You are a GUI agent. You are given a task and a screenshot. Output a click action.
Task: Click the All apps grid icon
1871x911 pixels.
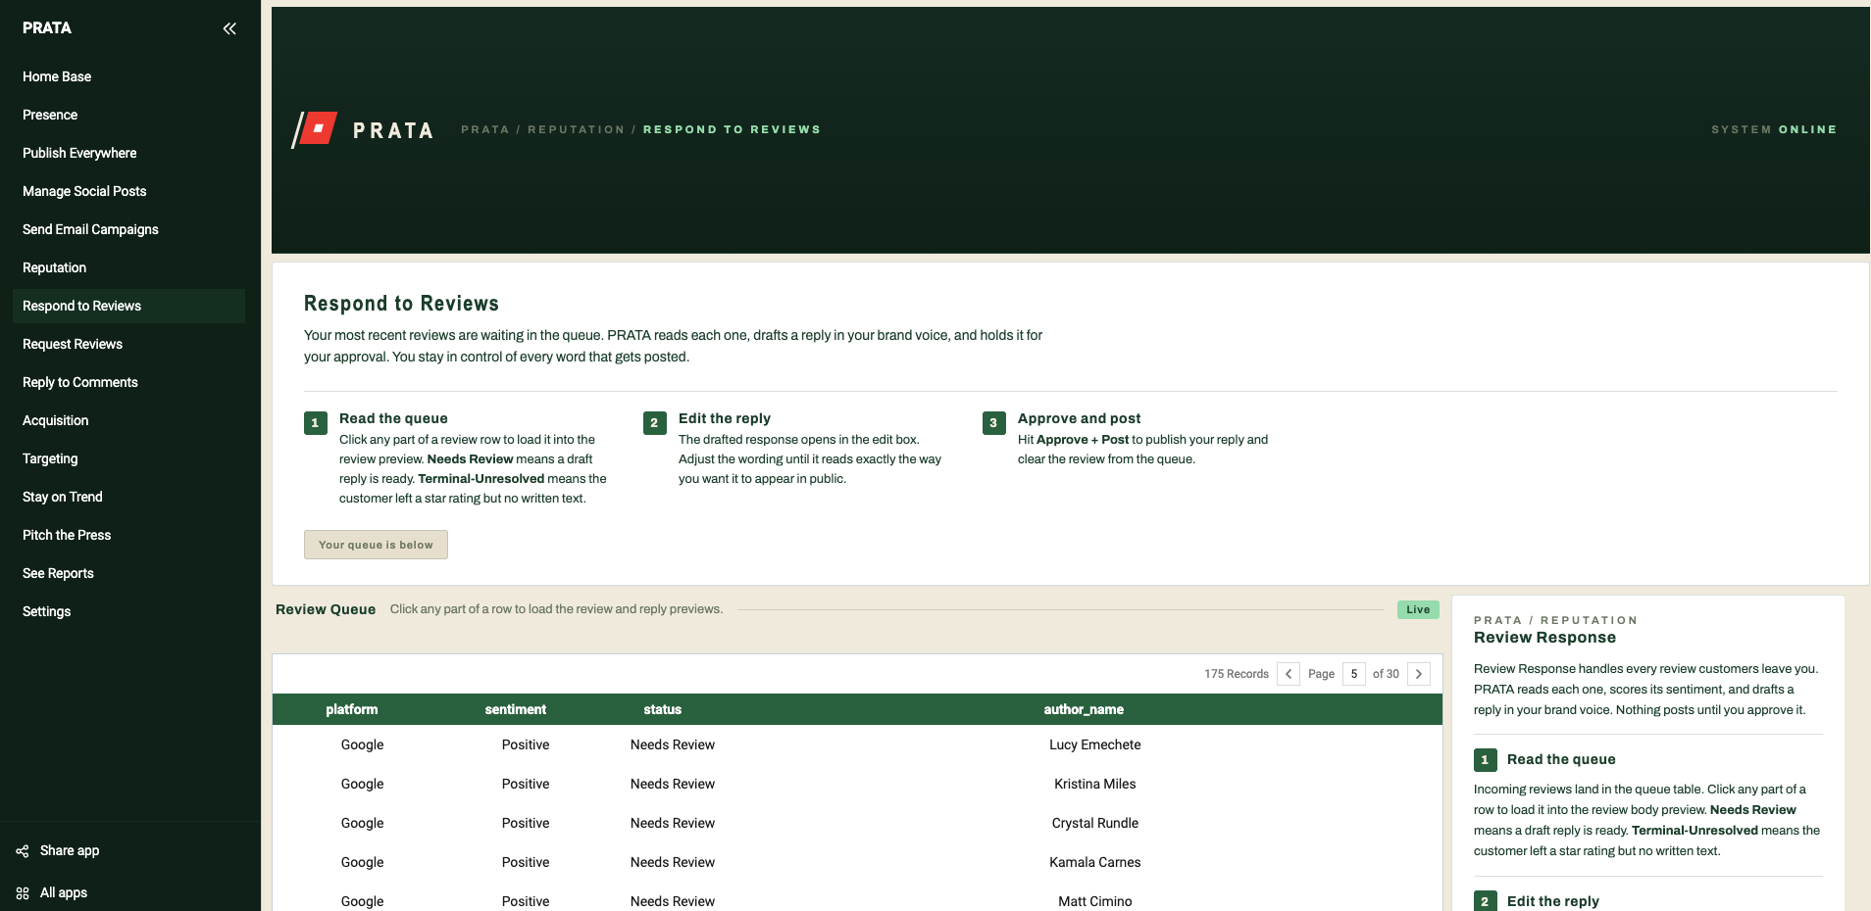[x=23, y=893]
